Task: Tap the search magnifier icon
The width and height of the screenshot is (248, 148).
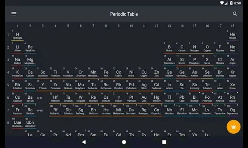Action: pyautogui.click(x=235, y=14)
